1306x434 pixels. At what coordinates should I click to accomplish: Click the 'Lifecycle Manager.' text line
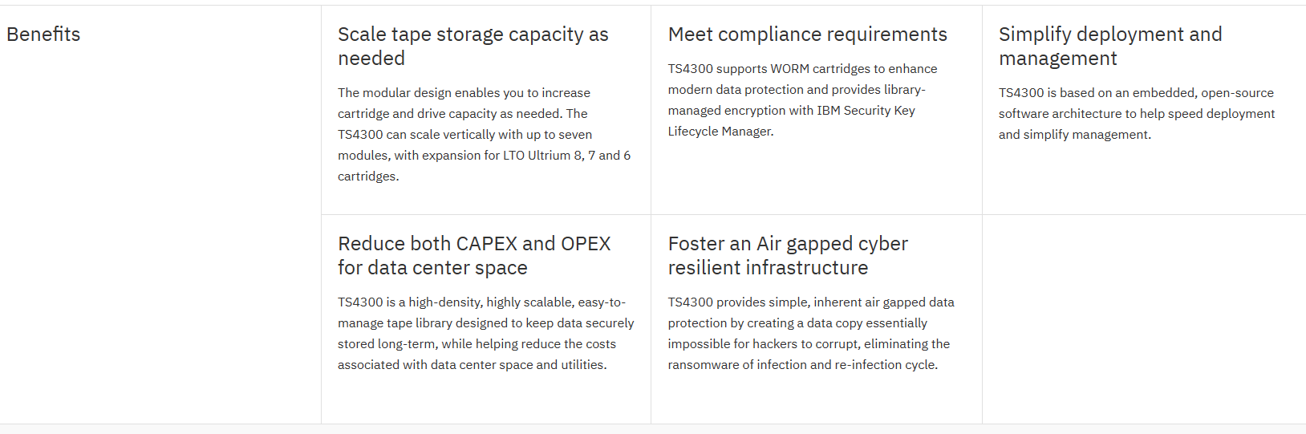[720, 132]
